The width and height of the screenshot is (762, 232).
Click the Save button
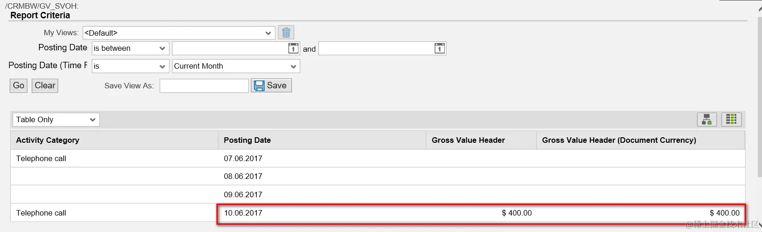tap(271, 86)
